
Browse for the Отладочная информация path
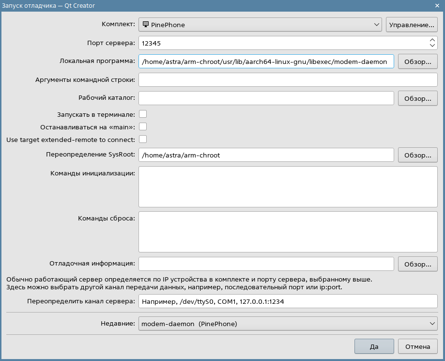coord(417,264)
